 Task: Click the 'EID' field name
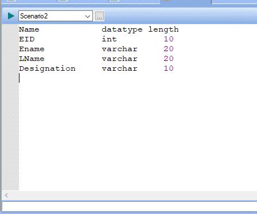tap(27, 39)
